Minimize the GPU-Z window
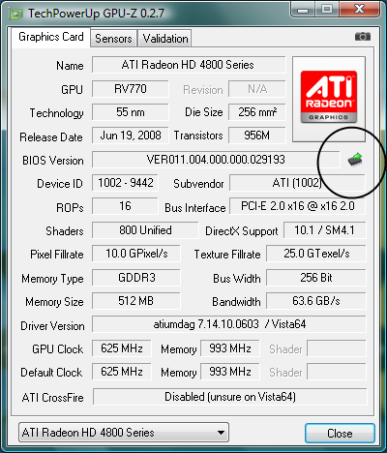The height and width of the screenshot is (453, 387). [303, 10]
